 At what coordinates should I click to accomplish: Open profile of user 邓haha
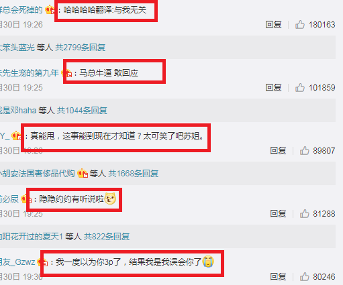coord(18,111)
